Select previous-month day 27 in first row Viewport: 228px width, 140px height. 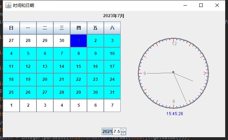click(11, 41)
